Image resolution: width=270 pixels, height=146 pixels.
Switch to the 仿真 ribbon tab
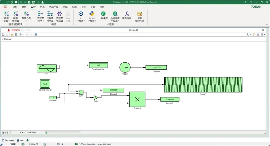[42, 7]
